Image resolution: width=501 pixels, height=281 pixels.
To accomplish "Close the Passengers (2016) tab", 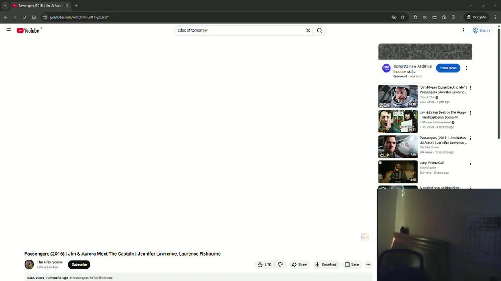I will (x=67, y=5).
